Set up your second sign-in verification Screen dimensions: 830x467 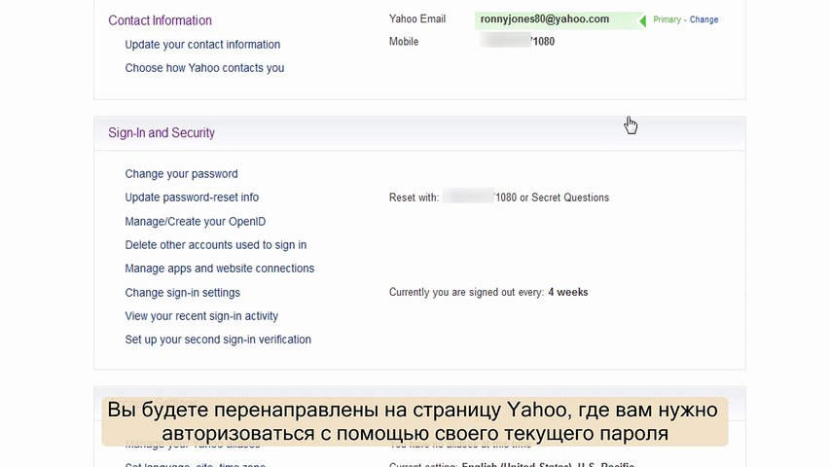(x=218, y=340)
